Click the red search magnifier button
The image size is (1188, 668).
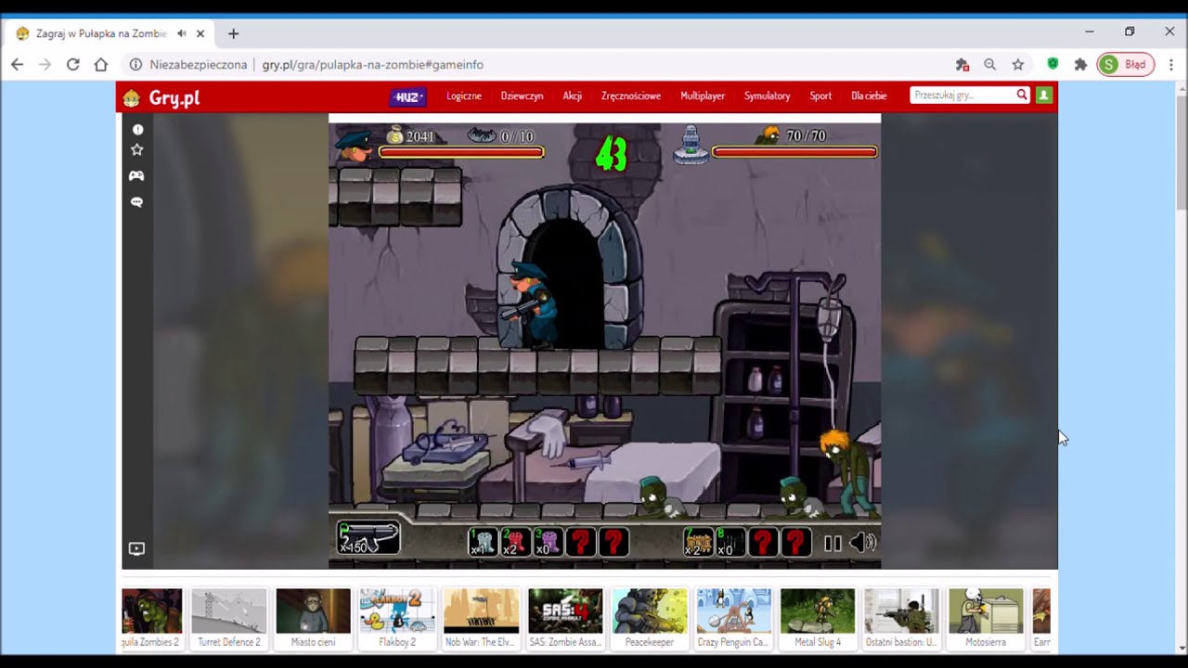tap(1022, 95)
